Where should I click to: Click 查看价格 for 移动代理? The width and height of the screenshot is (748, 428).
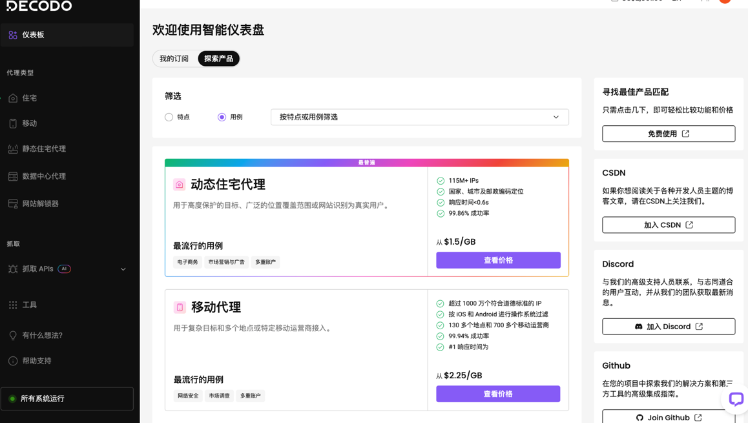(x=498, y=394)
